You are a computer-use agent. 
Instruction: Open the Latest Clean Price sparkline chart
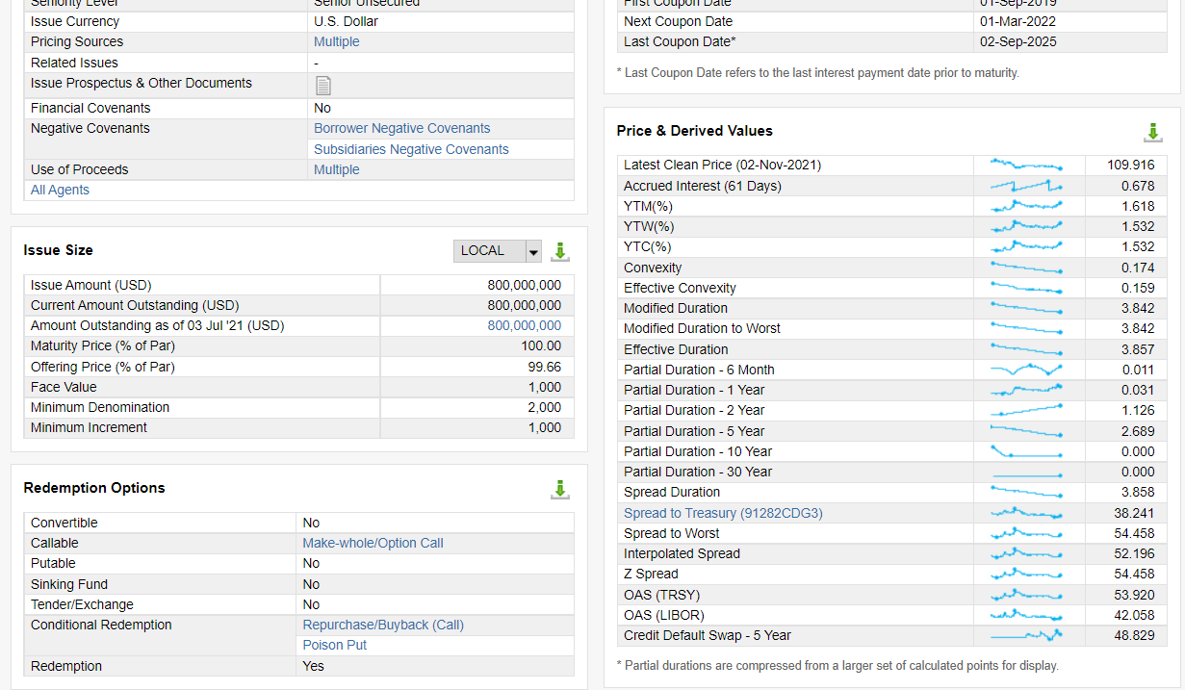click(x=1027, y=165)
